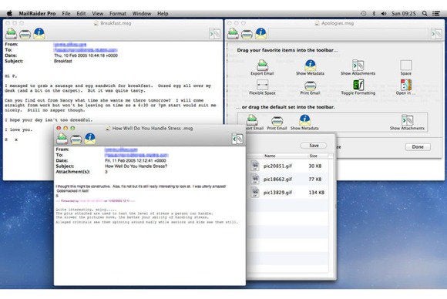Open the Window menu
This screenshot has height=299, width=447.
tap(142, 13)
